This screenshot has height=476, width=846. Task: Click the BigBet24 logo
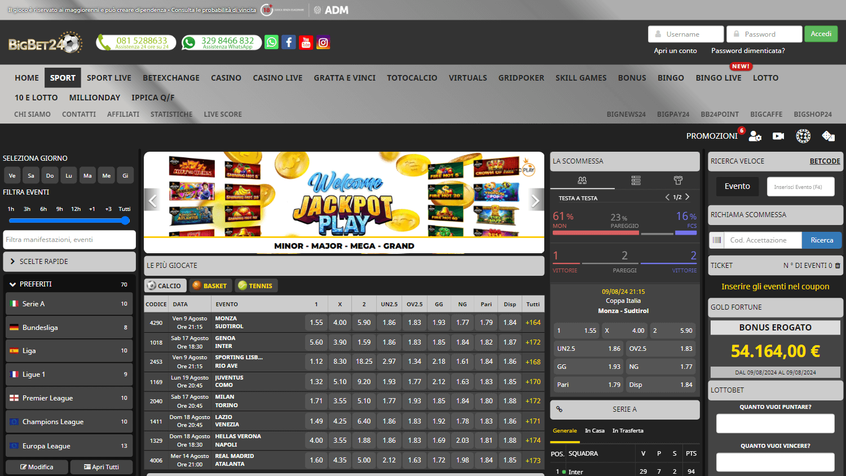[45, 43]
